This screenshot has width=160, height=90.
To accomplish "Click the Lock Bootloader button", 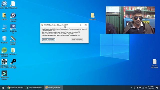I will [x=77, y=40].
